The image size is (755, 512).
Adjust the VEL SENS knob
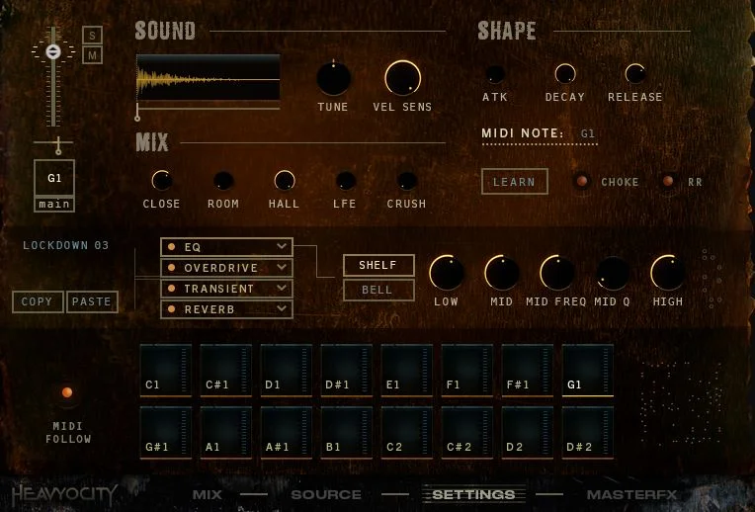click(x=402, y=77)
